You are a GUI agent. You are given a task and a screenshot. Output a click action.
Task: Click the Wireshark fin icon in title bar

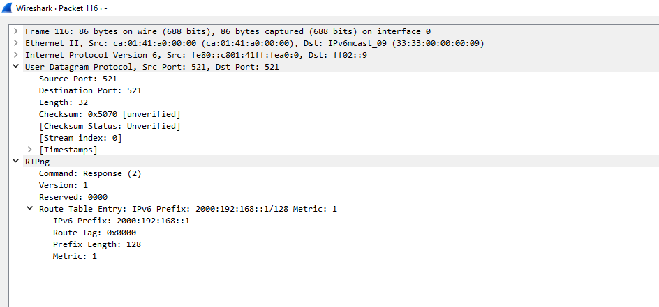[x=8, y=7]
